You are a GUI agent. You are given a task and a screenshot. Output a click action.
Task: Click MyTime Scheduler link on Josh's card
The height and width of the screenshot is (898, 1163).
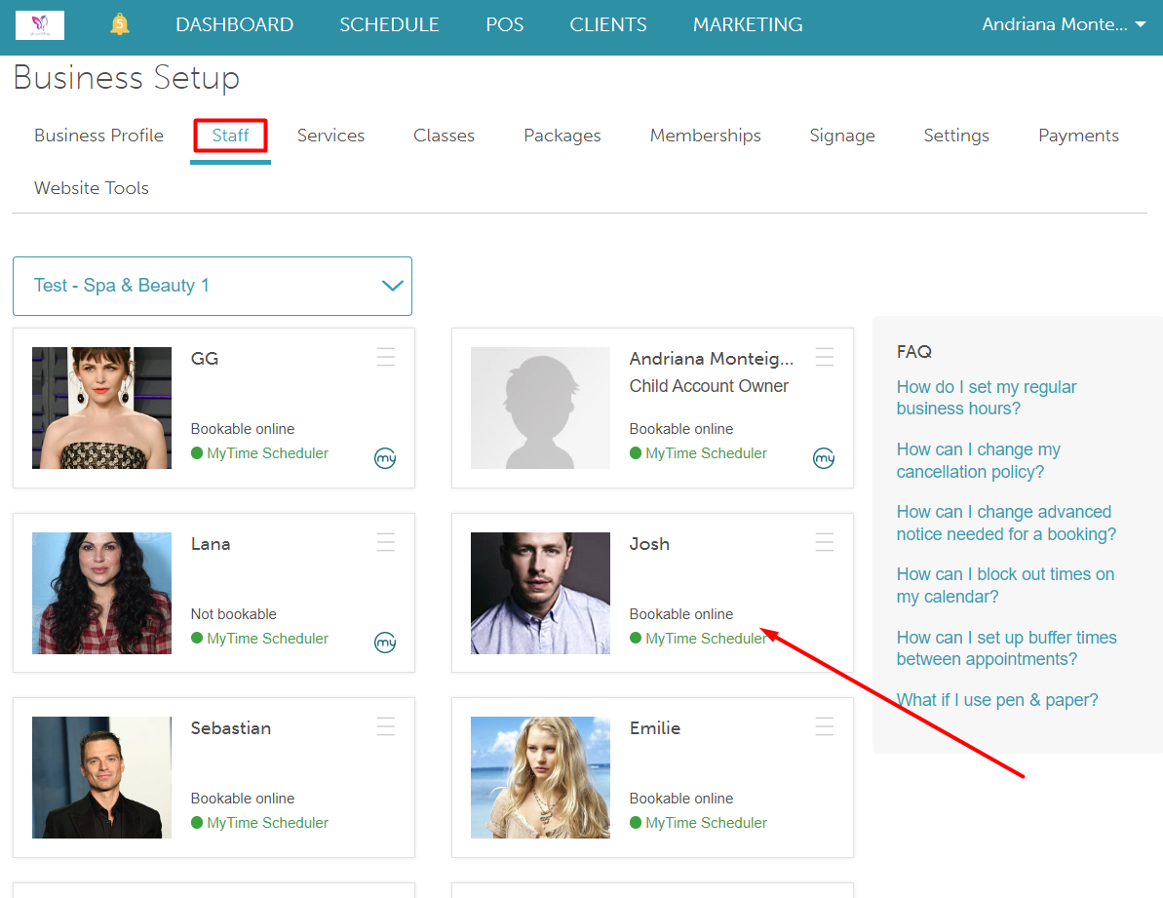tap(706, 639)
